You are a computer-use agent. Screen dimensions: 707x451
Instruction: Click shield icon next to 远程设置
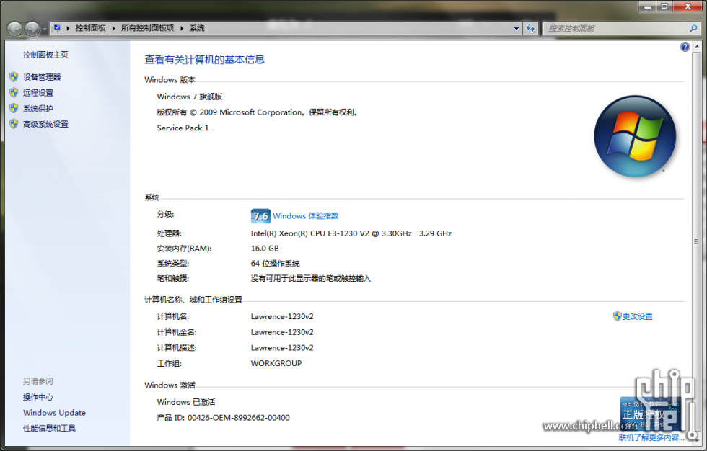click(14, 93)
